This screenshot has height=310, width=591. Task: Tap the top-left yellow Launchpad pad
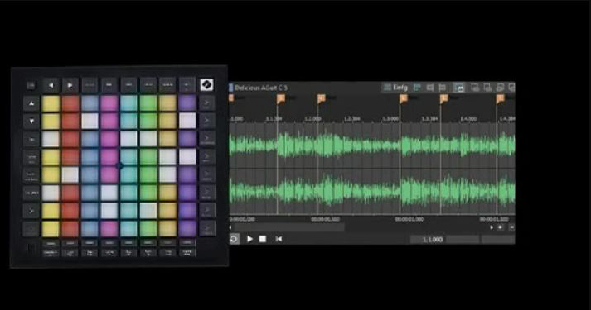[x=51, y=103]
